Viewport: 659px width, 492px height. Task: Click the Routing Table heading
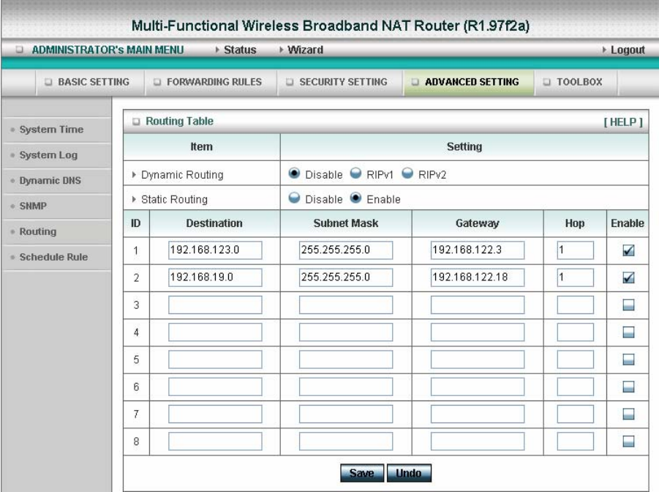179,122
